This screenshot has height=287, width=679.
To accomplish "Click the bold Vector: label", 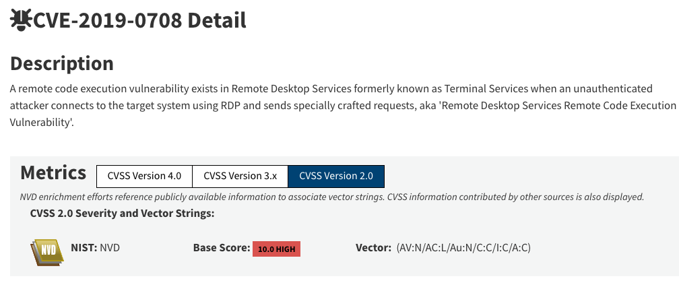I will tap(373, 248).
